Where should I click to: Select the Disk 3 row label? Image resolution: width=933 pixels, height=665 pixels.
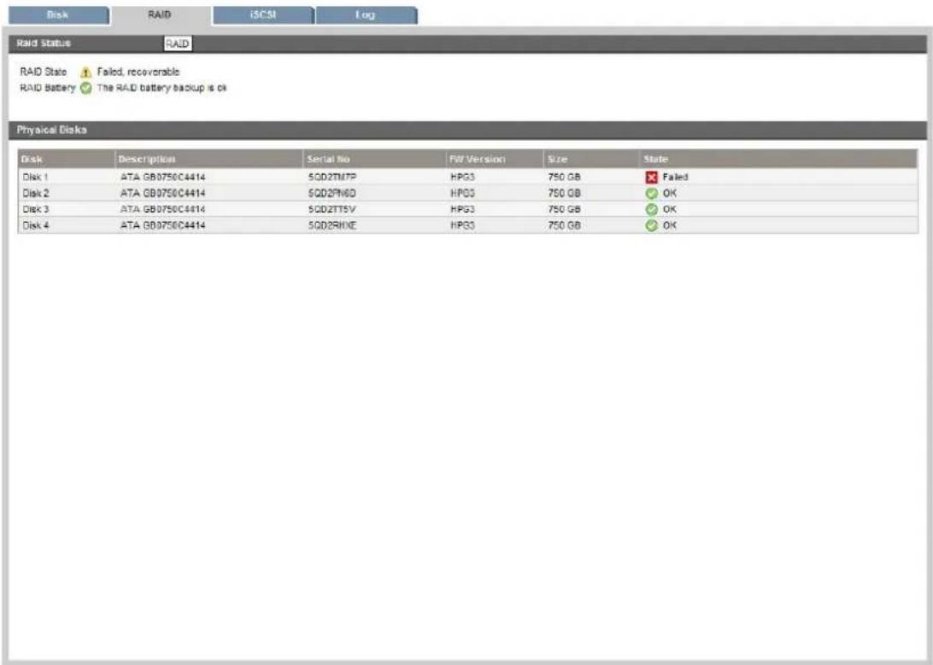pos(36,209)
